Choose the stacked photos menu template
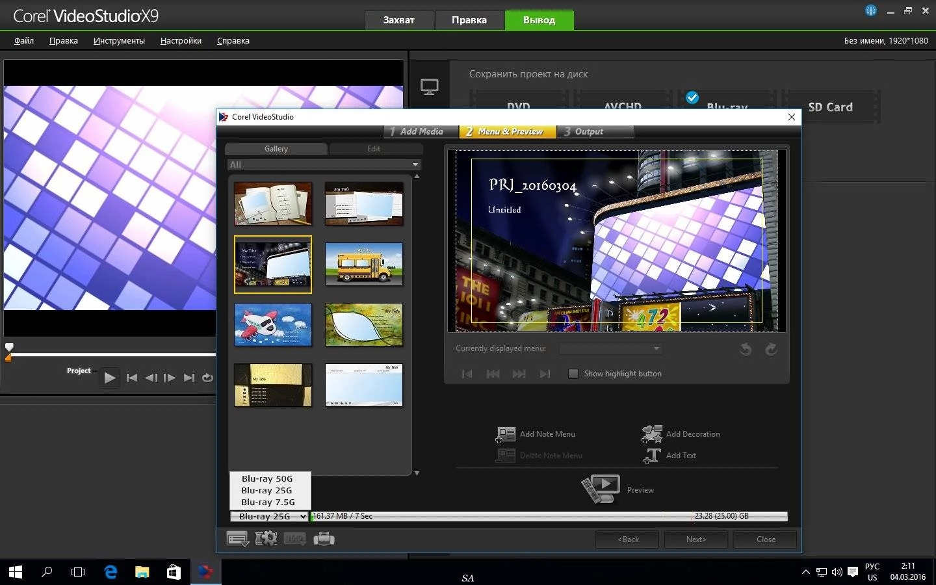This screenshot has width=936, height=585. tap(364, 204)
